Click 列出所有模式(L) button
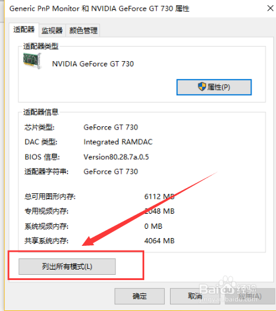This screenshot has width=276, height=311. point(67,266)
